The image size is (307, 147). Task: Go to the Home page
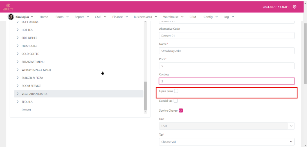tap(44, 17)
